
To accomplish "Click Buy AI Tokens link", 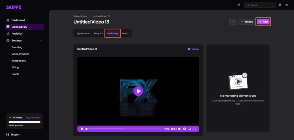I will click(x=33, y=118).
